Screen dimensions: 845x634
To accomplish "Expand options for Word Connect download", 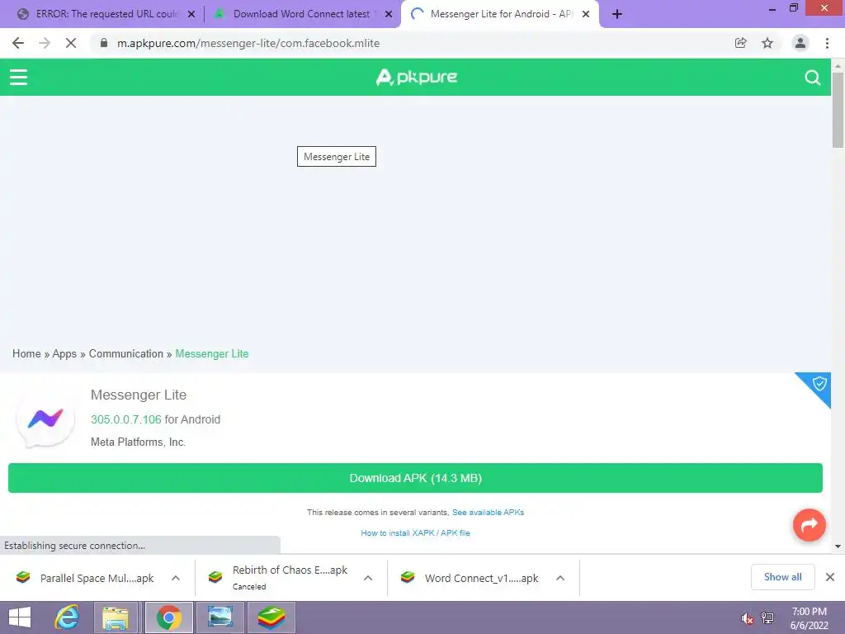I will coord(560,578).
